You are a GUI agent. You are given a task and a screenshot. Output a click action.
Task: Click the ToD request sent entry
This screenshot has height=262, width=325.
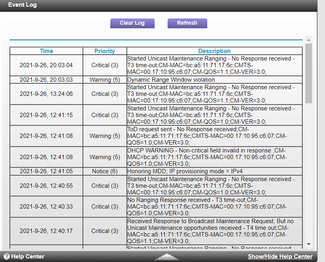click(214, 136)
